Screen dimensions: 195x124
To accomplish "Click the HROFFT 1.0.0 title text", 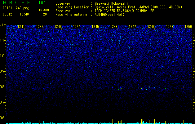I will (x=24, y=2).
